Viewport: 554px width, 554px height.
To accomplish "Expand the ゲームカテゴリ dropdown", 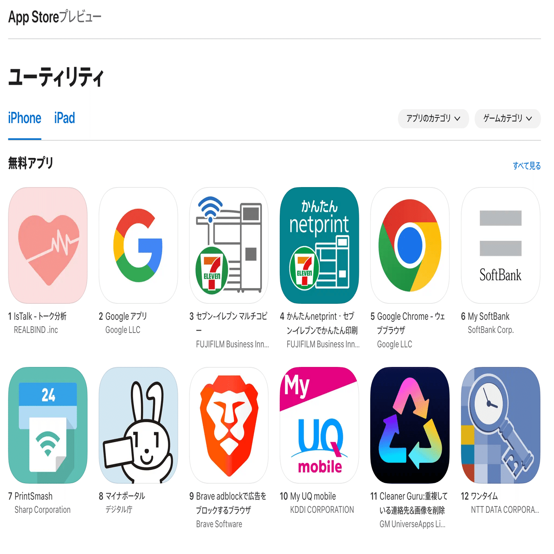I will 508,119.
